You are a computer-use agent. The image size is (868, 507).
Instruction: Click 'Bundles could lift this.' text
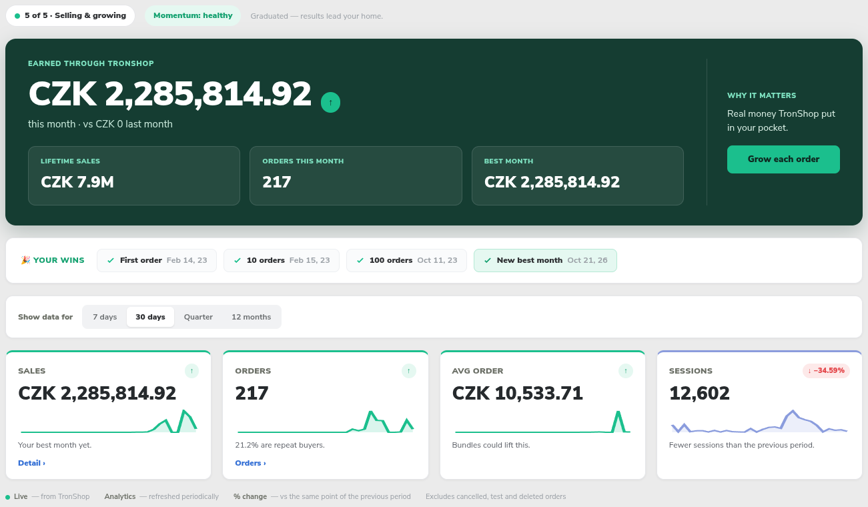click(491, 445)
